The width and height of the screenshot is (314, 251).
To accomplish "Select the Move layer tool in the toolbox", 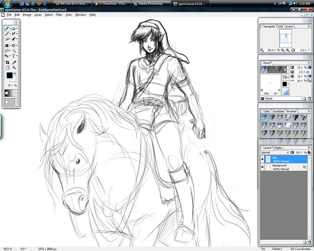I will (7, 56).
